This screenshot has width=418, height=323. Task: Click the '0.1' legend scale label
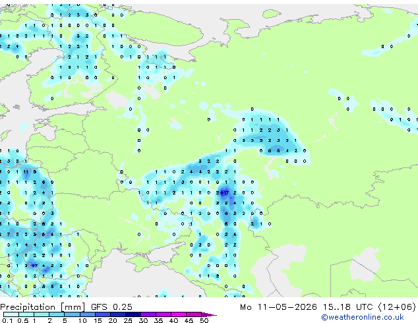7,320
